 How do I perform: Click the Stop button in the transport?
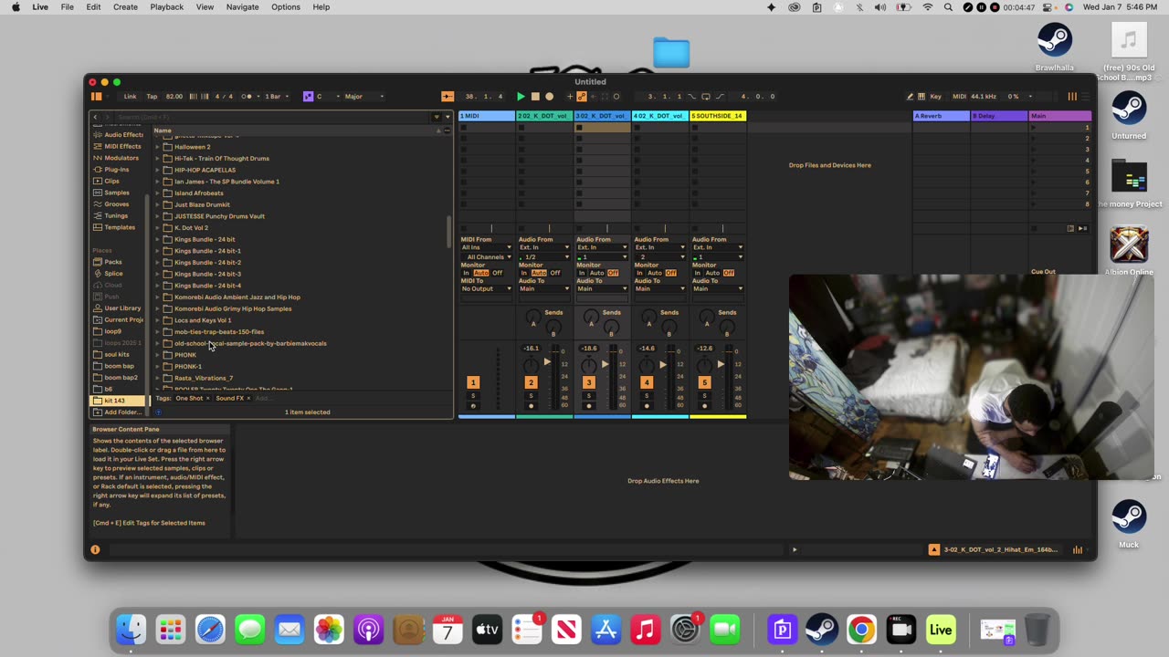click(535, 96)
